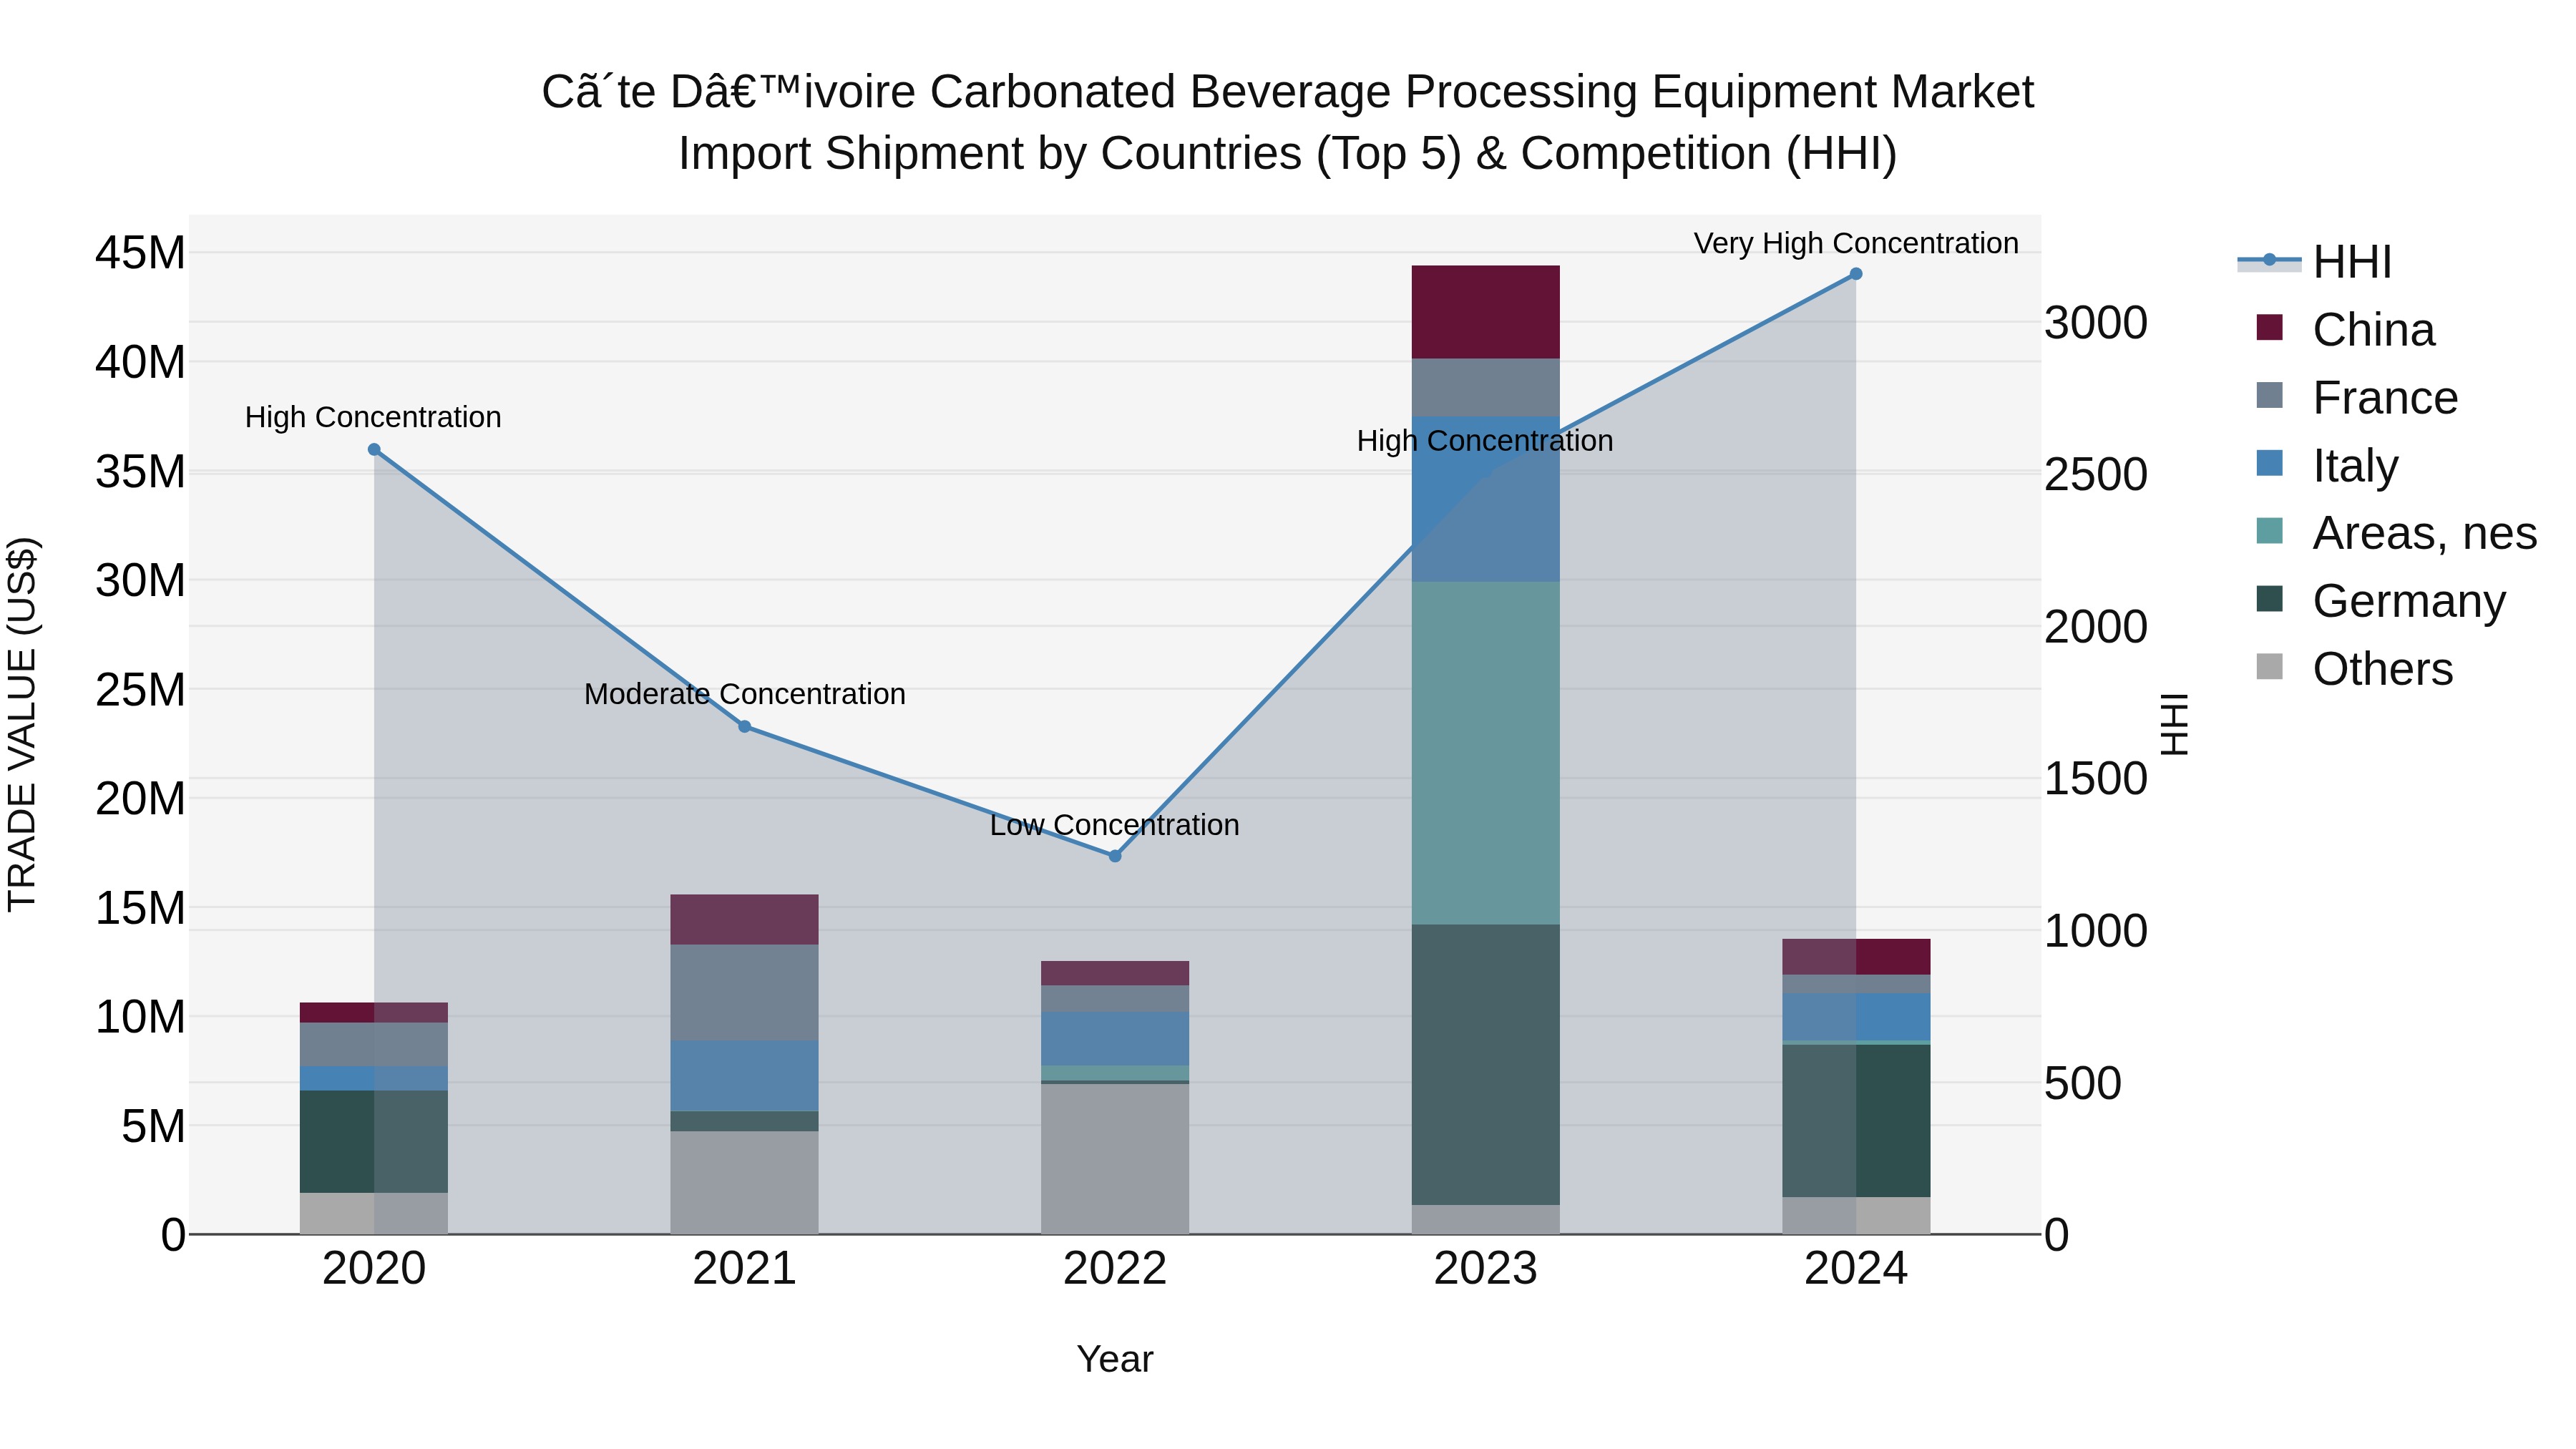Toggle the Others legend entry
The image size is (2576, 1449).
coord(2354,668)
